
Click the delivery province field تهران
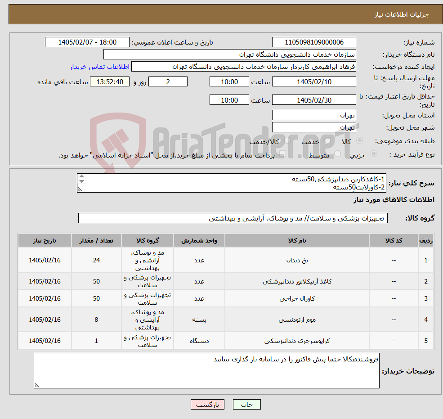click(x=314, y=115)
